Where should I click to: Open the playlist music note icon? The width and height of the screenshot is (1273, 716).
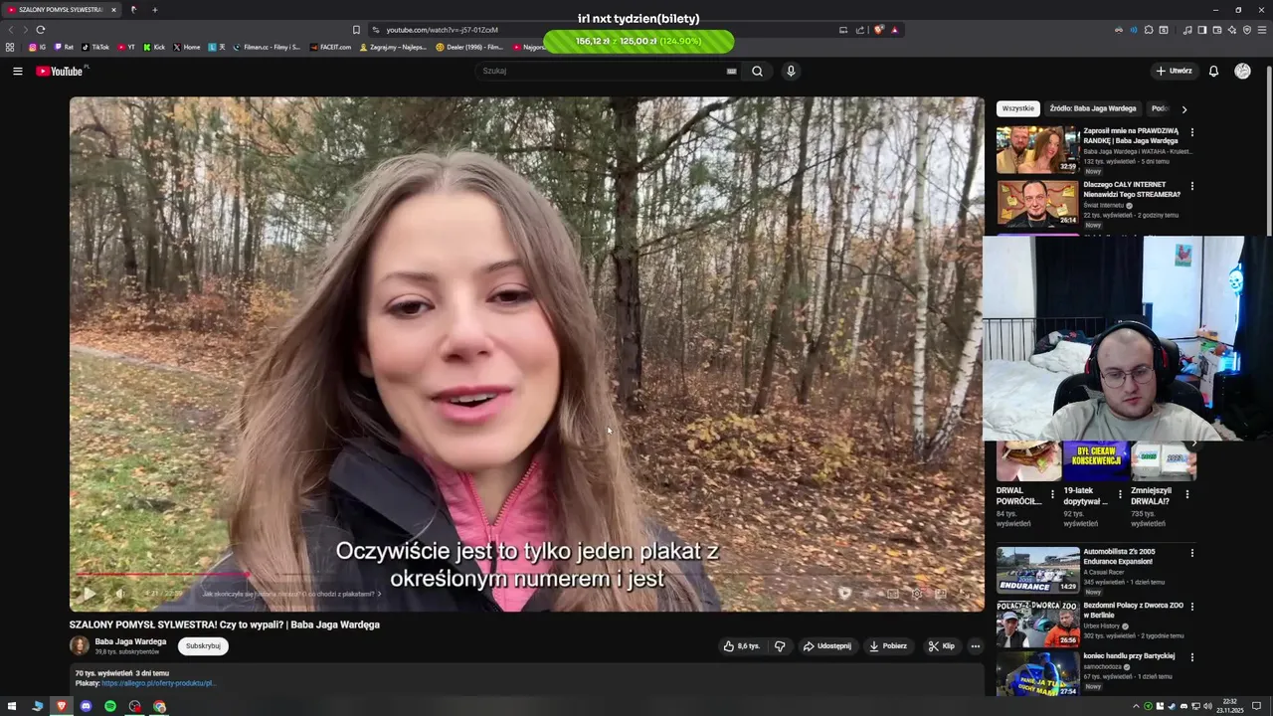pos(1187,30)
